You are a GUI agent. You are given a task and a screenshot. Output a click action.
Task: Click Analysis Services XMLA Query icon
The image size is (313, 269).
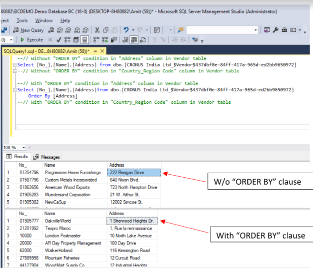click(x=77, y=30)
